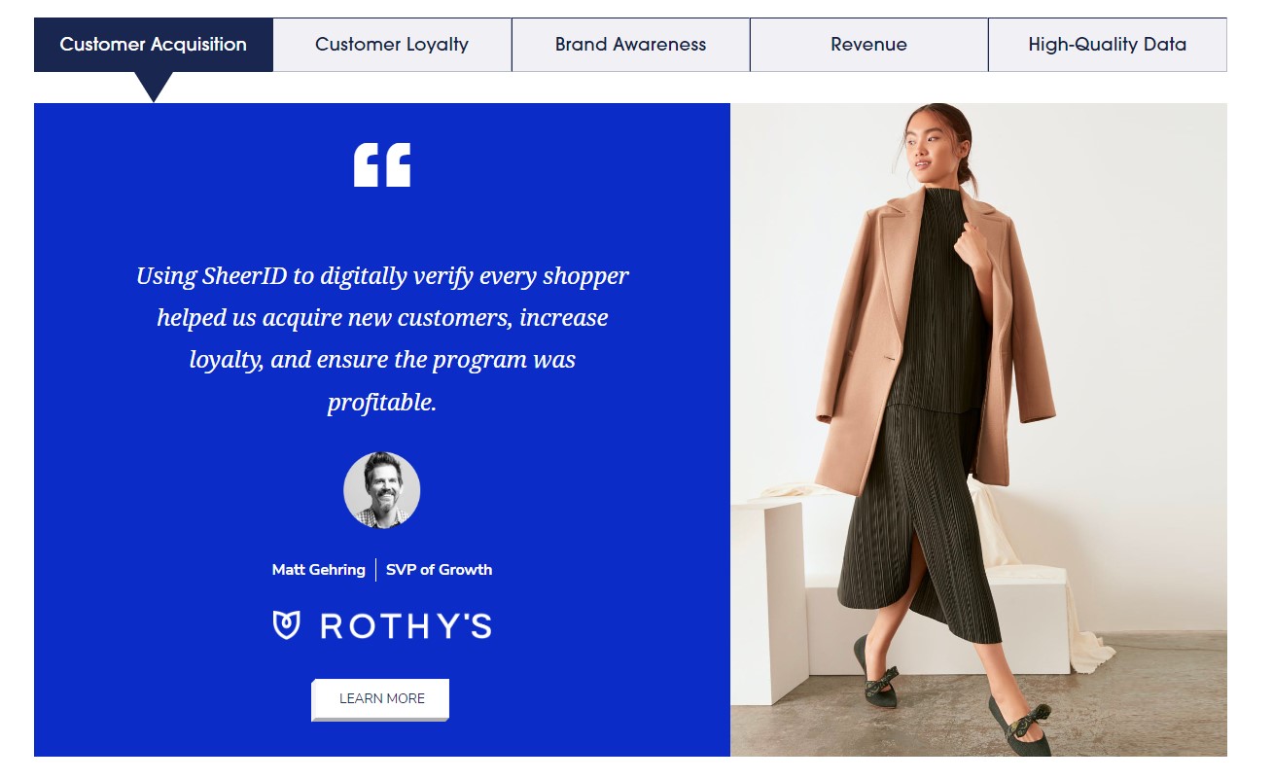
Task: Select the Brand Awareness tab
Action: click(x=630, y=45)
